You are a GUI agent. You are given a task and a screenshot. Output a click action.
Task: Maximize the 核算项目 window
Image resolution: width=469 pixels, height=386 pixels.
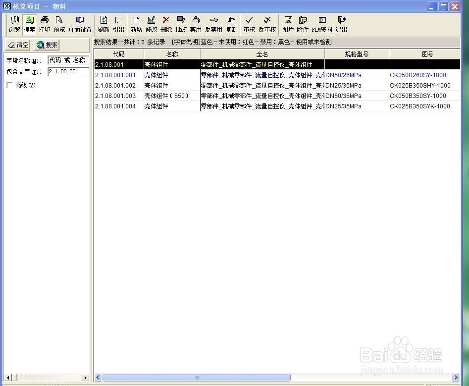coord(443,6)
